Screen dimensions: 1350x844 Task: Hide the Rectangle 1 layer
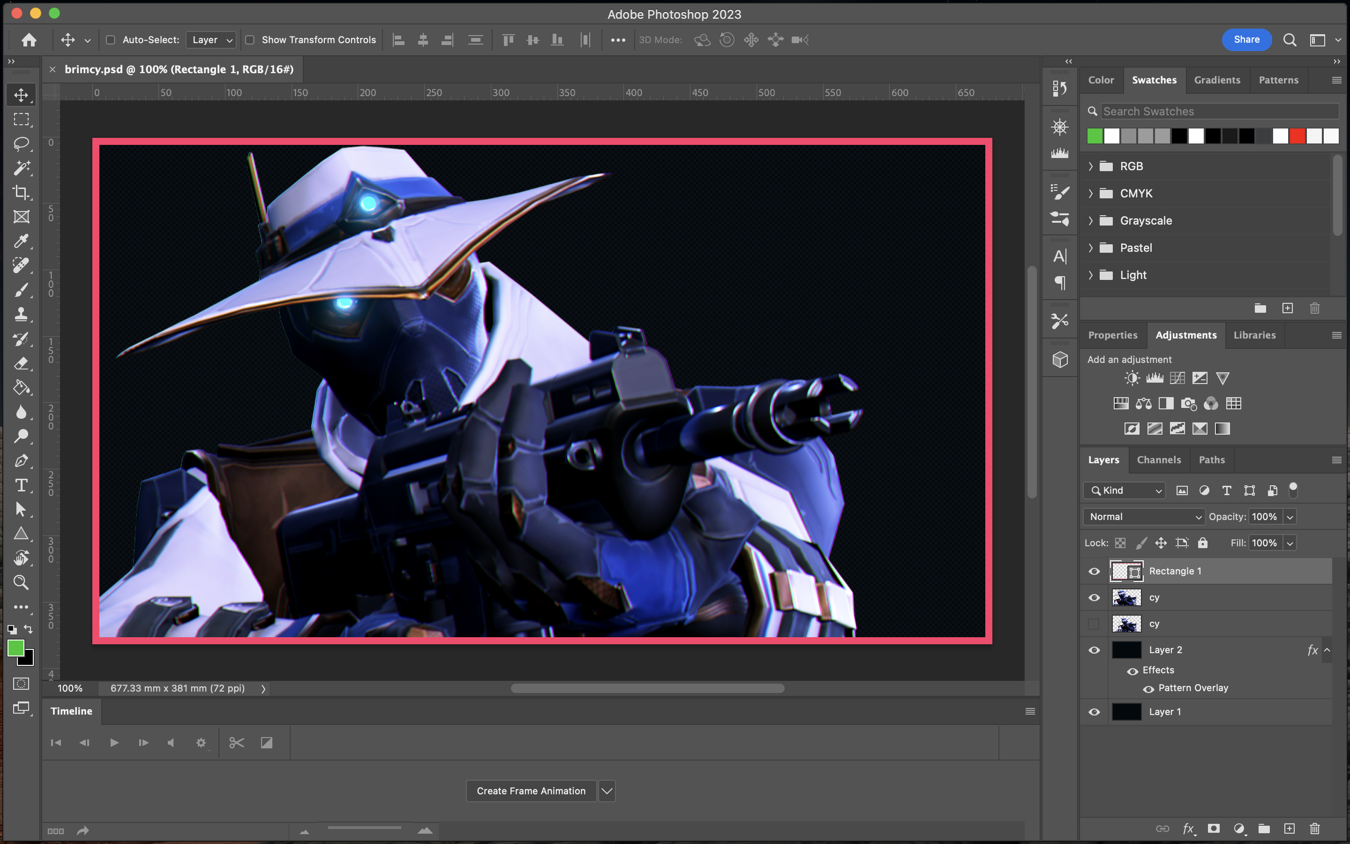[1094, 571]
